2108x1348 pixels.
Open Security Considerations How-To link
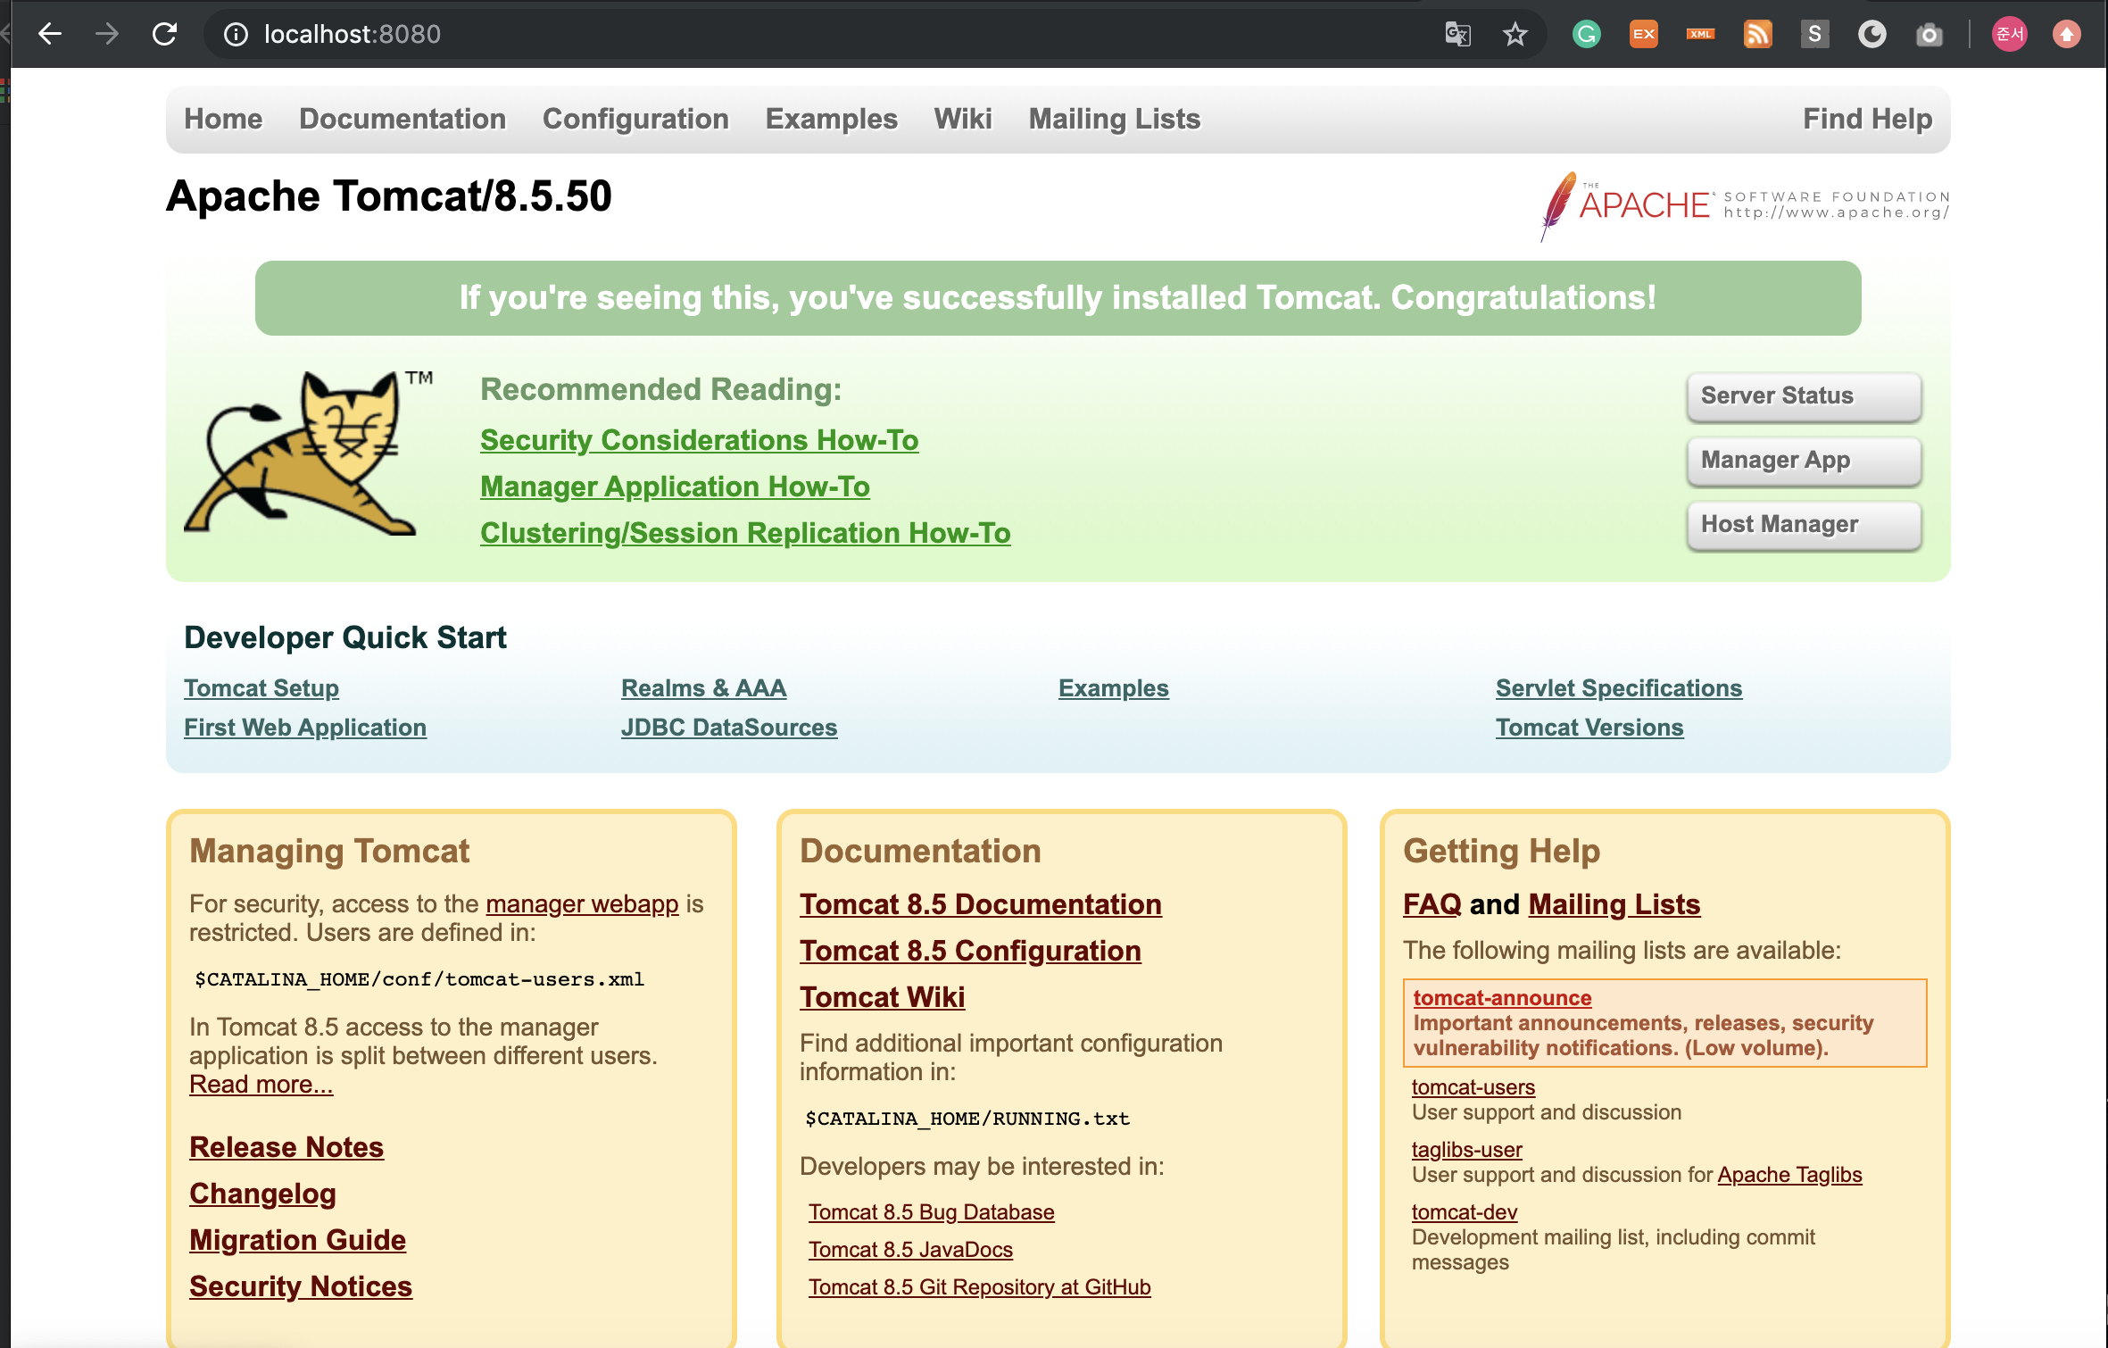[699, 440]
